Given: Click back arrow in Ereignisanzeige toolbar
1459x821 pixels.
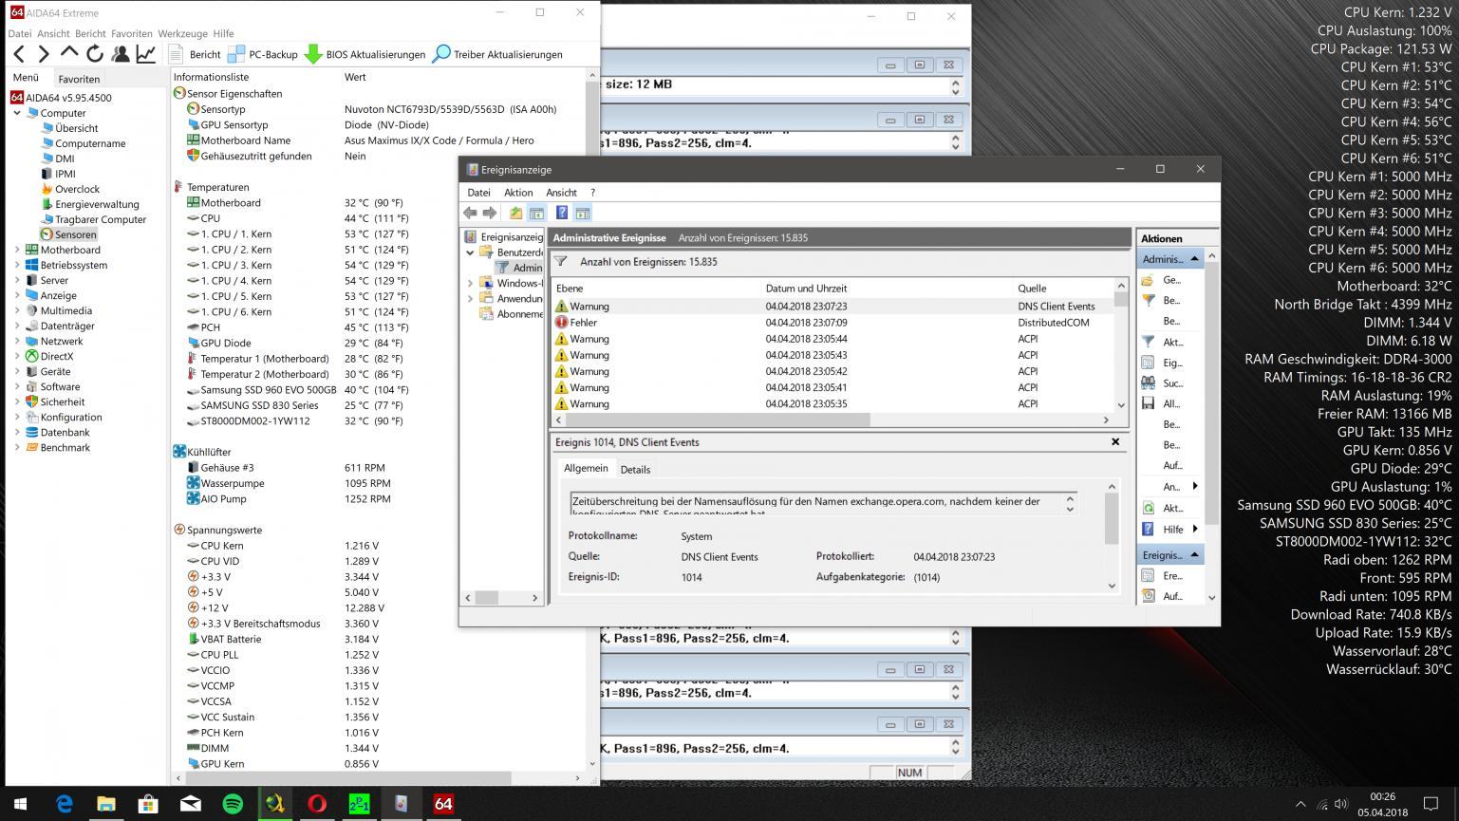Looking at the screenshot, I should click(x=470, y=213).
